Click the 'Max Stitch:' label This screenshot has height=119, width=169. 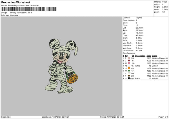127,43
